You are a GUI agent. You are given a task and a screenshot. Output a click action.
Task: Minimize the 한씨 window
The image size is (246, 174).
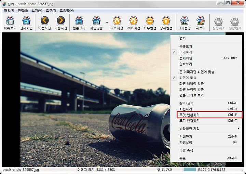[x=221, y=3]
